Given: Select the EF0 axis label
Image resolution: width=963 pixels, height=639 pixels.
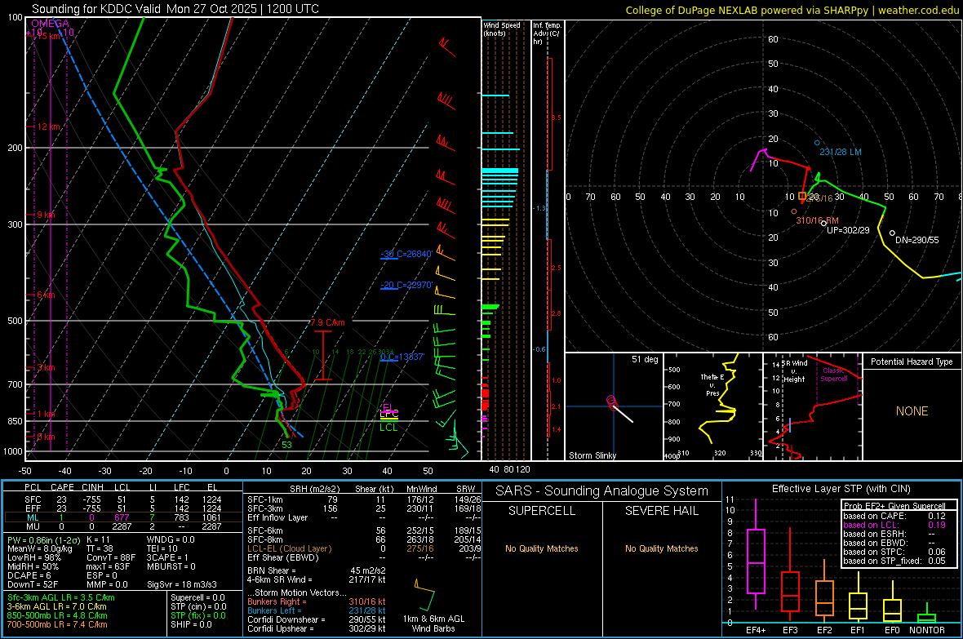Looking at the screenshot, I should [x=892, y=630].
